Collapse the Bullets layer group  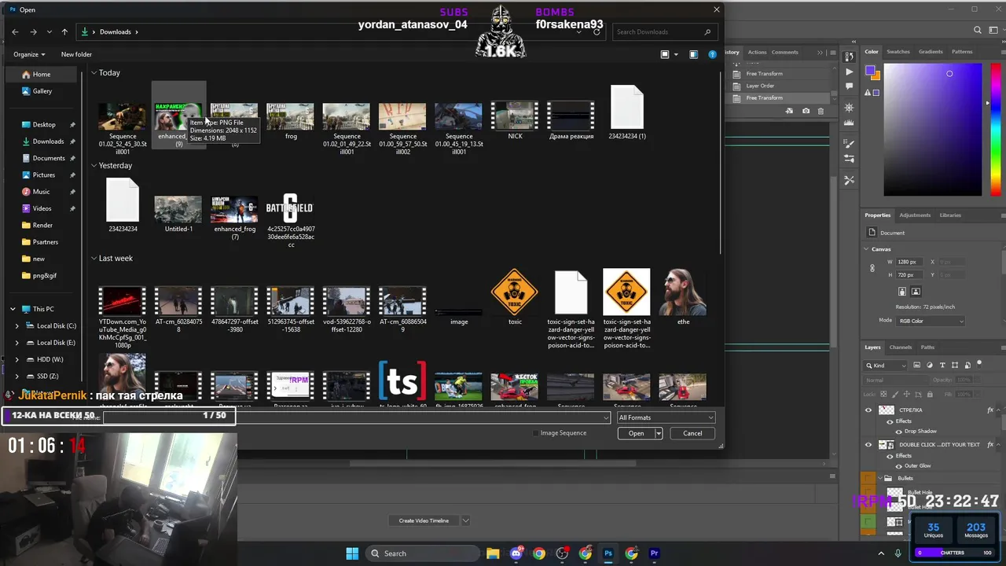tap(879, 478)
